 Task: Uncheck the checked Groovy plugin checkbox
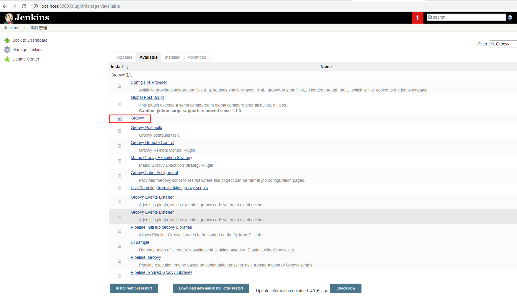pos(120,119)
